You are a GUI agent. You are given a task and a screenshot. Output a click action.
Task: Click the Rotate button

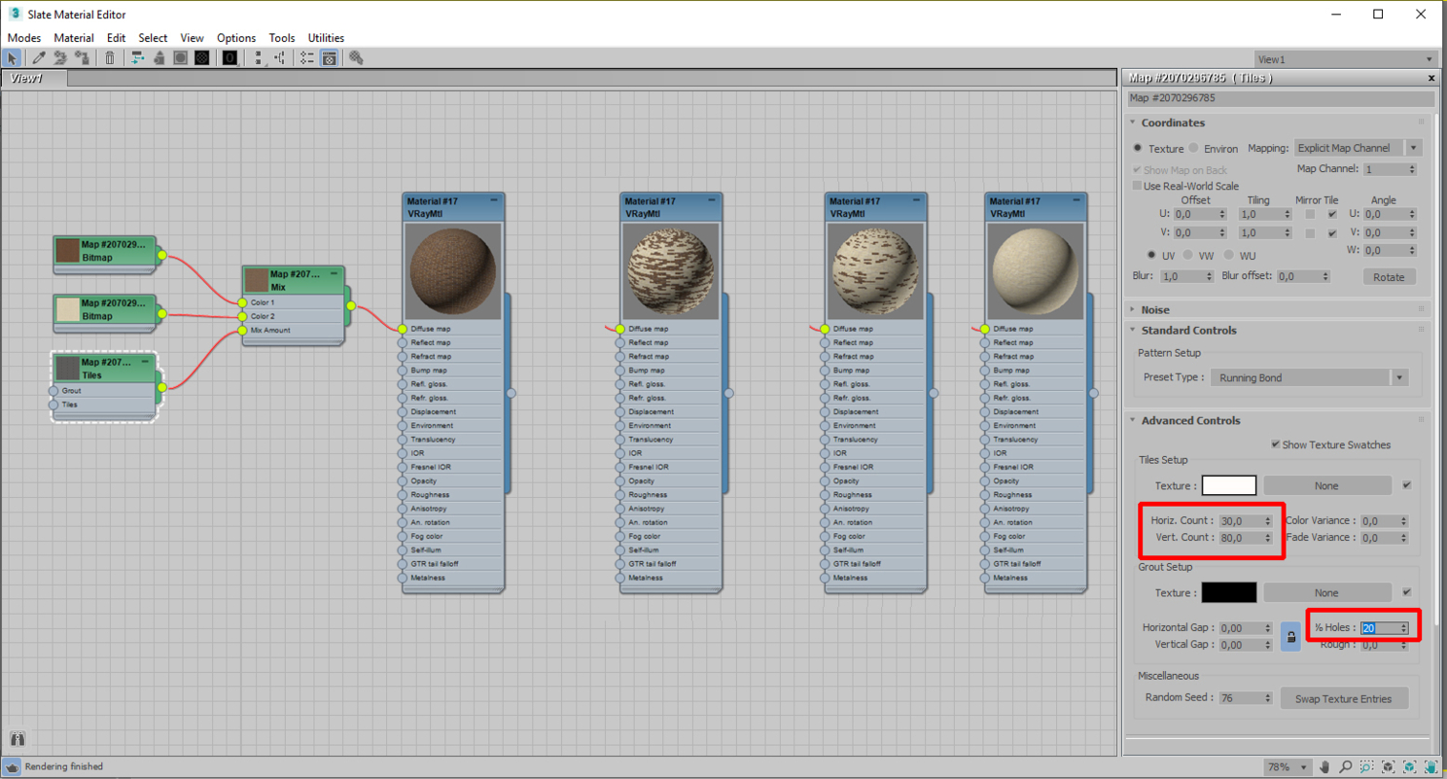(x=1389, y=277)
